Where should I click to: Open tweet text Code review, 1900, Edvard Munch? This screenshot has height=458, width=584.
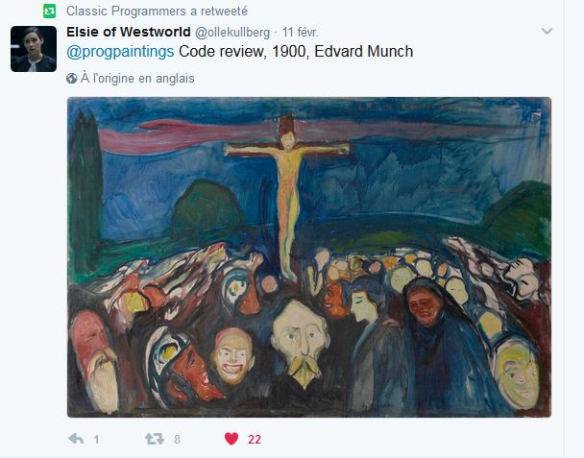click(x=296, y=52)
